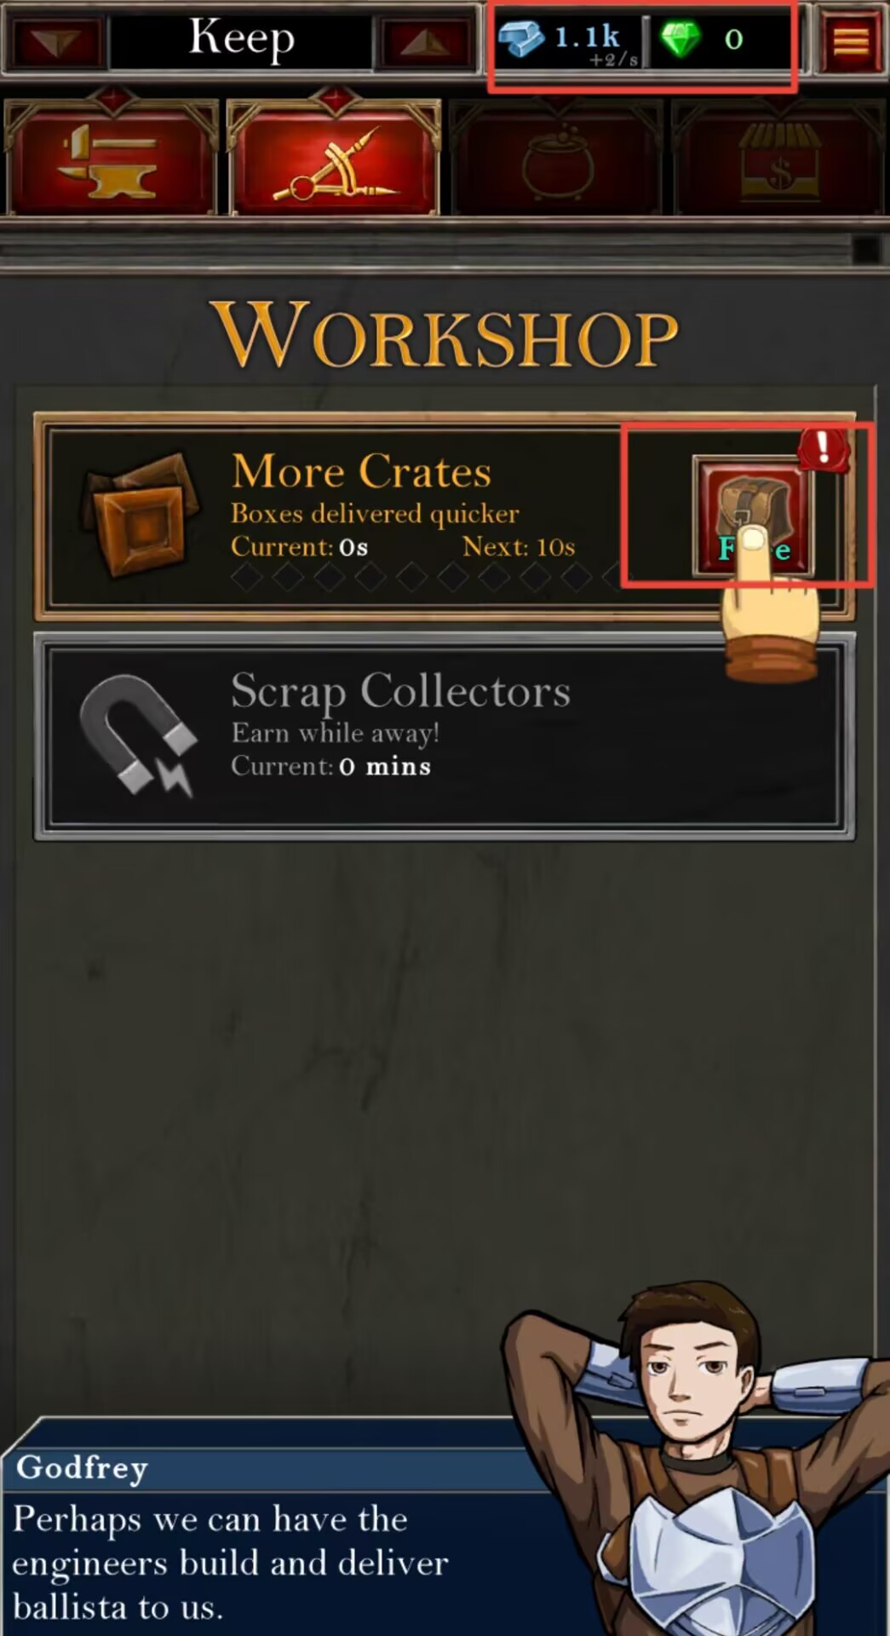Open the locked shop stall tab
Screen dimensions: 890x1636
778,158
